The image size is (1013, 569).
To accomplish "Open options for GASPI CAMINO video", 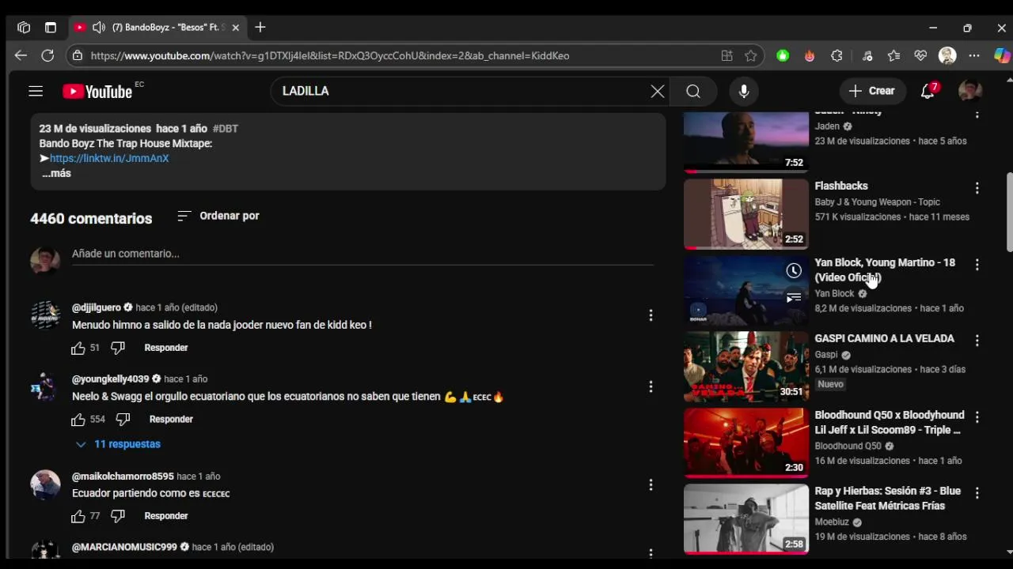I will (977, 341).
